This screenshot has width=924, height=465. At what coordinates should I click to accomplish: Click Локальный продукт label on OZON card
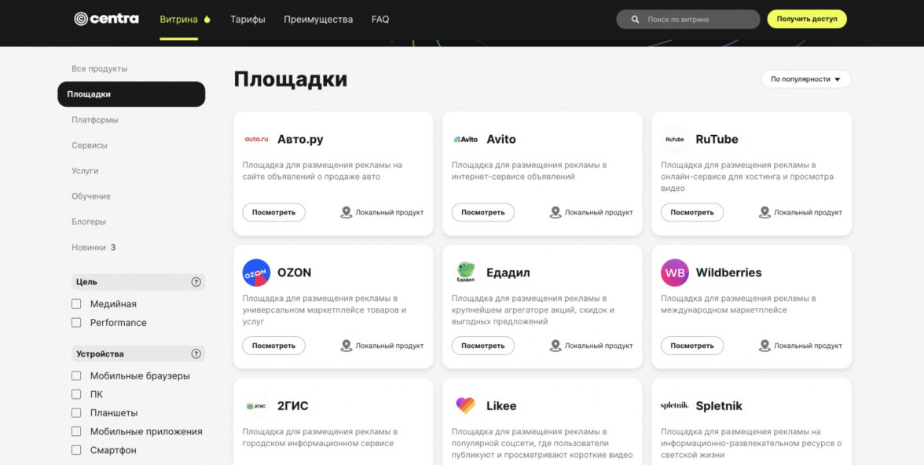(x=390, y=346)
